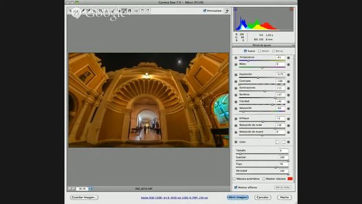
Task: Select the Red Eye Removal tool
Action: point(119,11)
